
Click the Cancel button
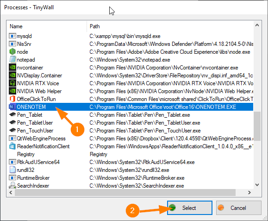239,208
